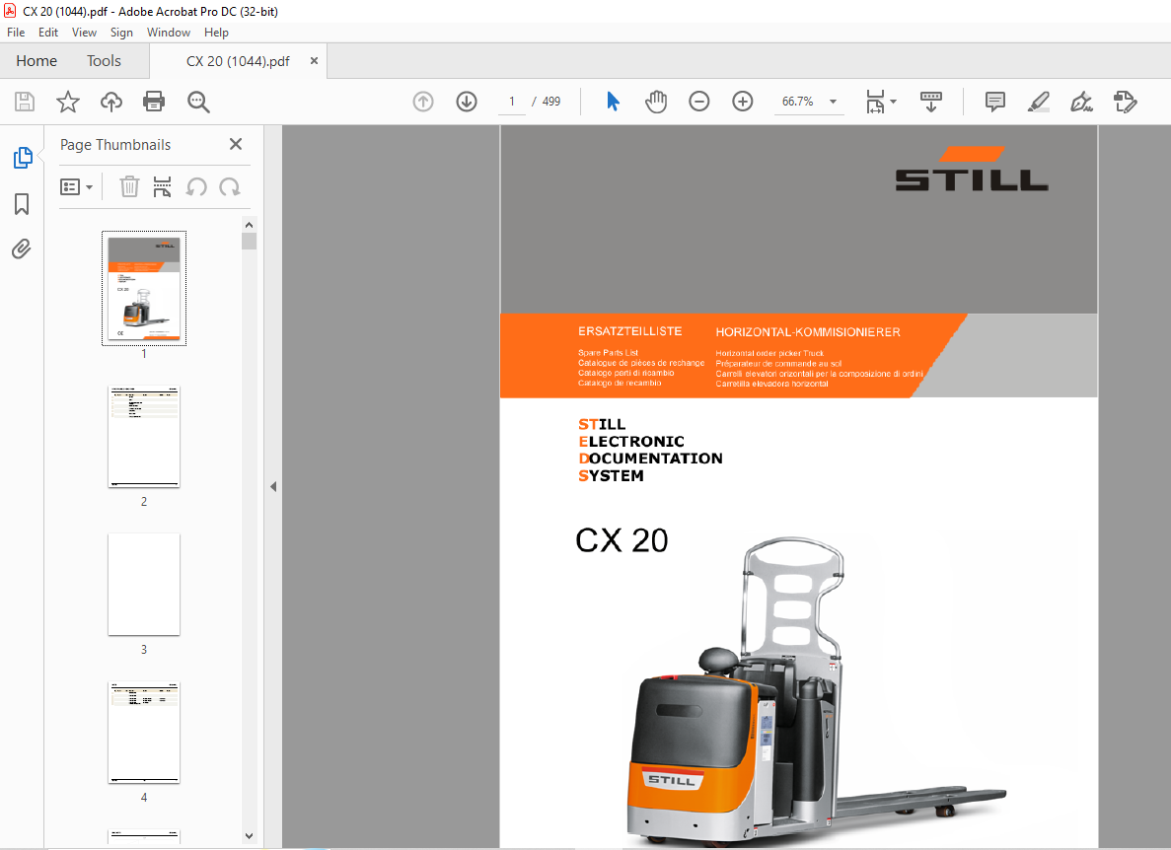Select page 4 thumbnail

[x=144, y=732]
